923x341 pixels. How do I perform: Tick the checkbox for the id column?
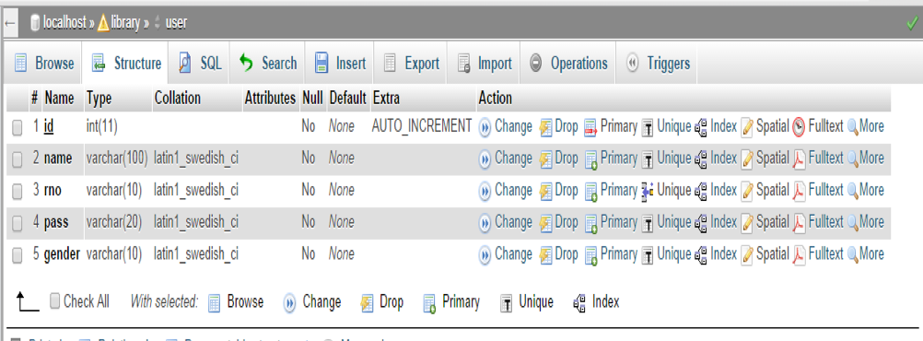coord(18,127)
